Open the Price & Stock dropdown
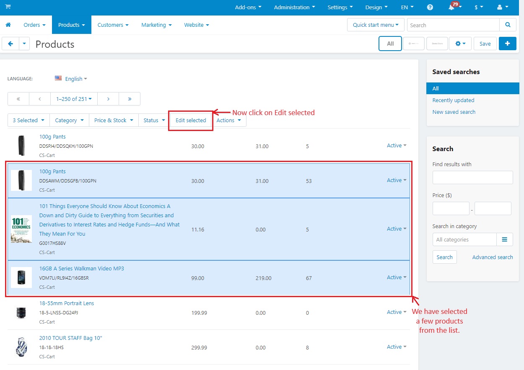The width and height of the screenshot is (524, 370). tap(114, 120)
